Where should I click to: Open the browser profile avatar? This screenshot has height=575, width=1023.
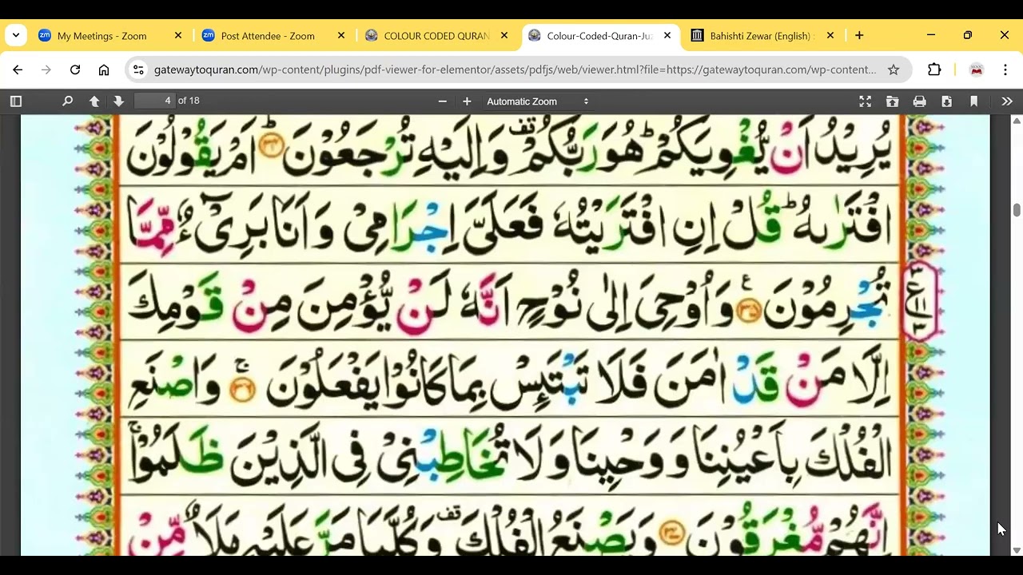[977, 70]
